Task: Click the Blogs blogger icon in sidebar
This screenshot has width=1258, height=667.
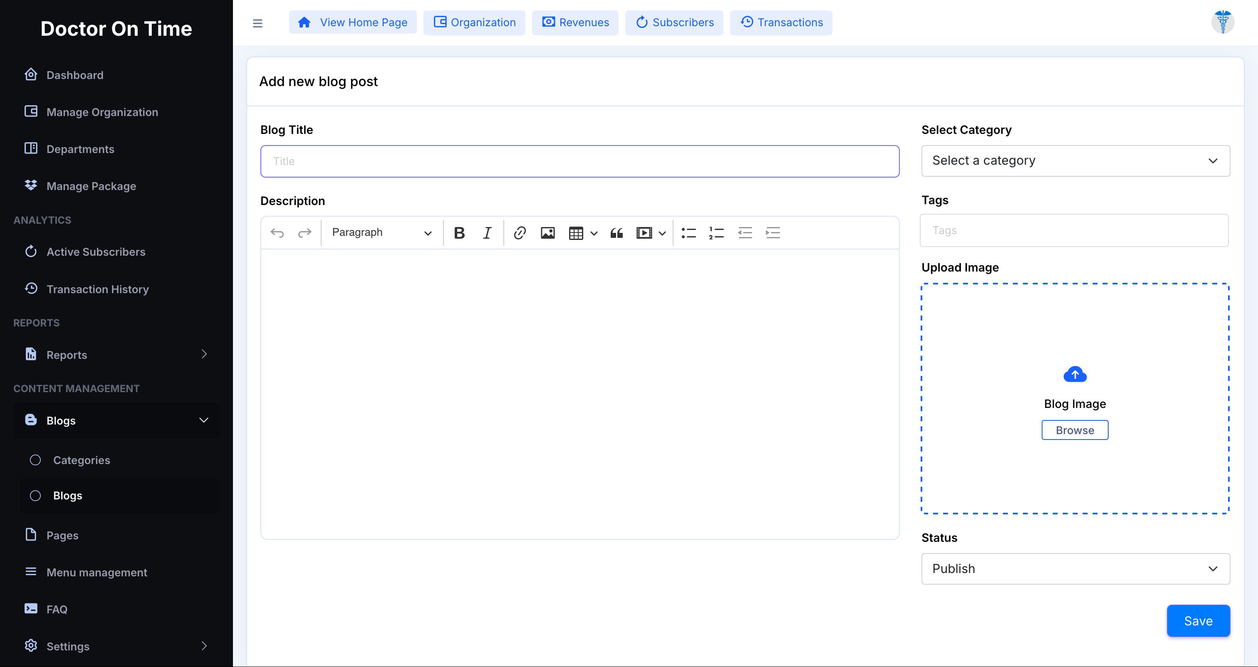Action: click(x=31, y=420)
